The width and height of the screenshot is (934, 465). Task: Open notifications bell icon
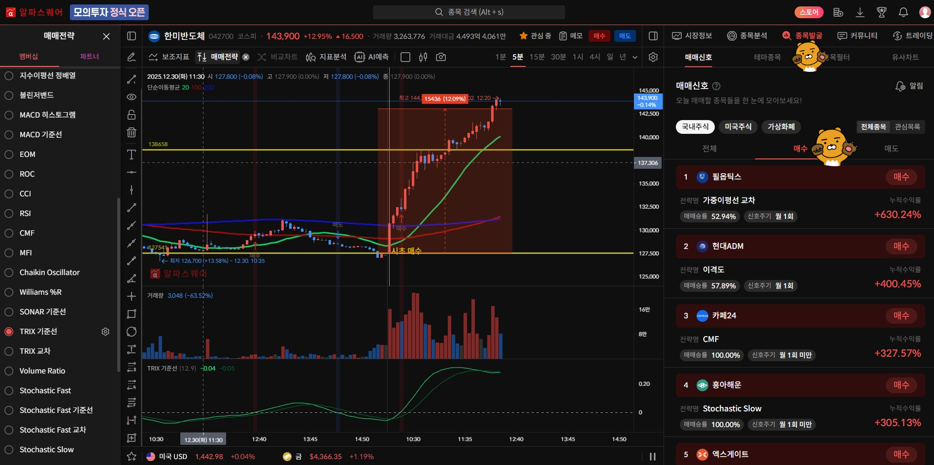903,12
